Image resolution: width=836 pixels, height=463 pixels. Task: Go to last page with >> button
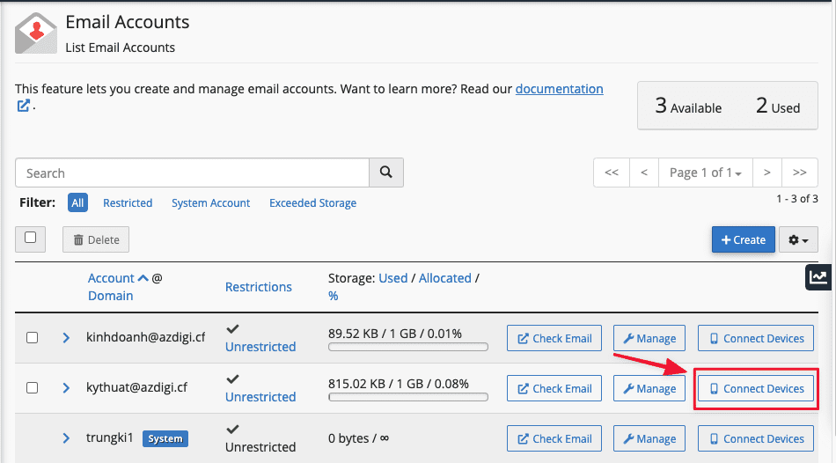(799, 173)
